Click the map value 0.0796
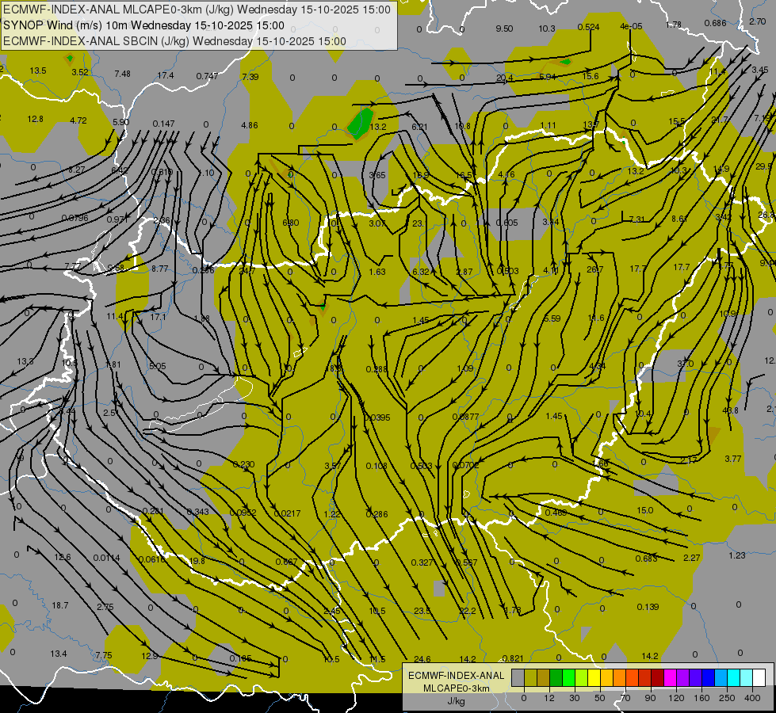 pos(75,218)
